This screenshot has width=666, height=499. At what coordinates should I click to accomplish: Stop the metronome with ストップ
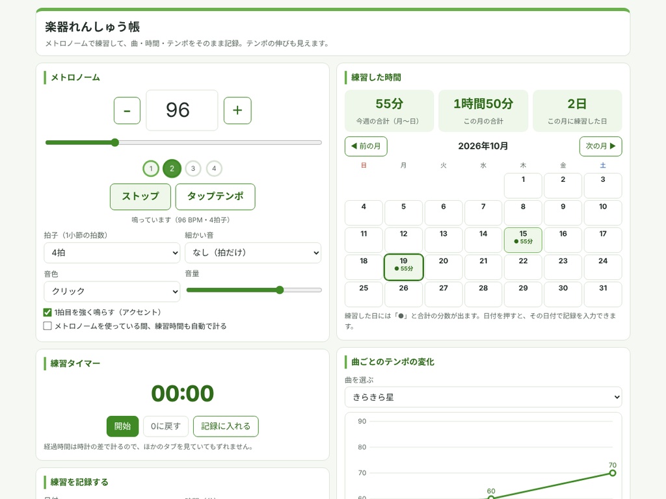coord(140,196)
